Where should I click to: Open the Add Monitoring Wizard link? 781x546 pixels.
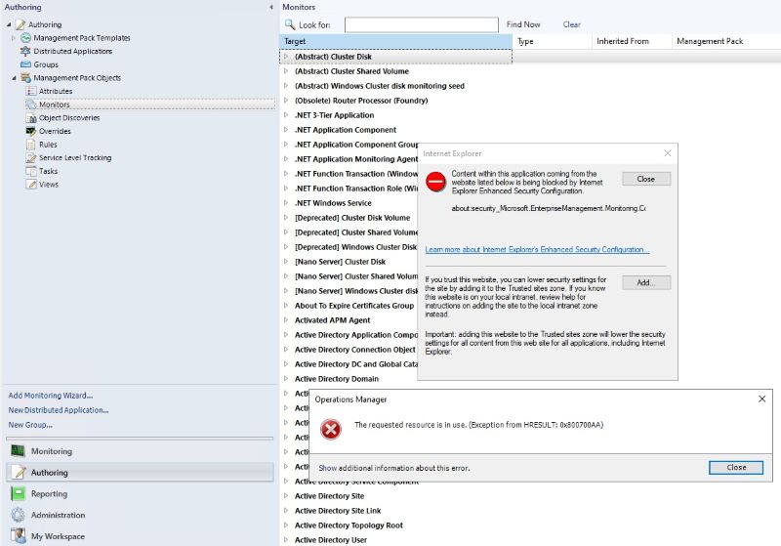(x=51, y=396)
